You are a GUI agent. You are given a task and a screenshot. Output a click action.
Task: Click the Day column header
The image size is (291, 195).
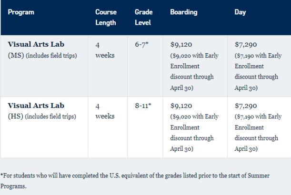[241, 12]
